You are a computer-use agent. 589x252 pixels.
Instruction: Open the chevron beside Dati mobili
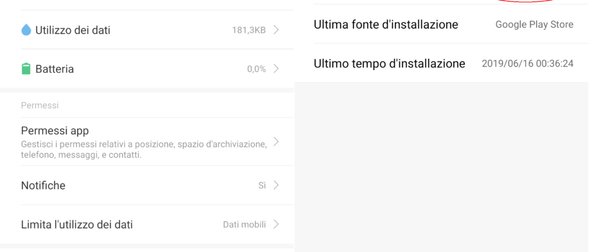276,224
